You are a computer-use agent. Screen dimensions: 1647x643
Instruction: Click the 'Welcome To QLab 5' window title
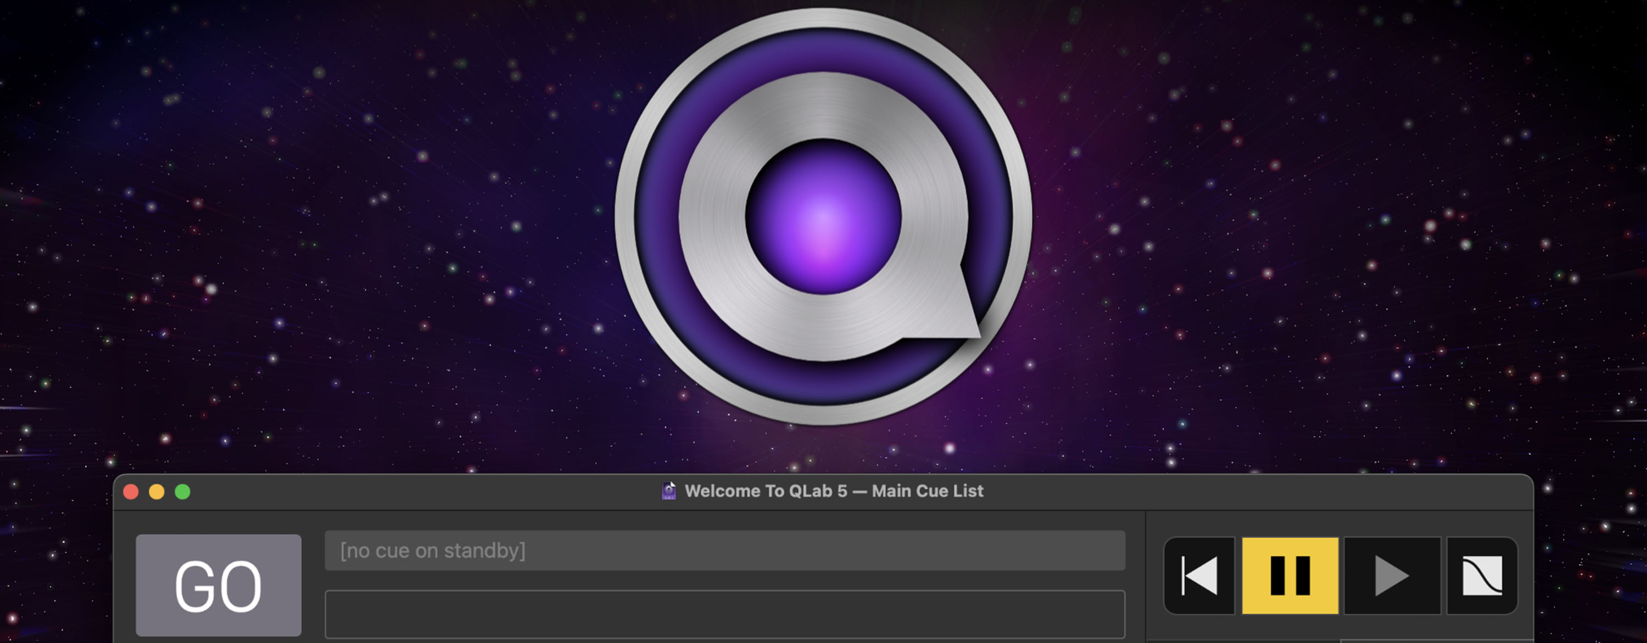point(834,491)
